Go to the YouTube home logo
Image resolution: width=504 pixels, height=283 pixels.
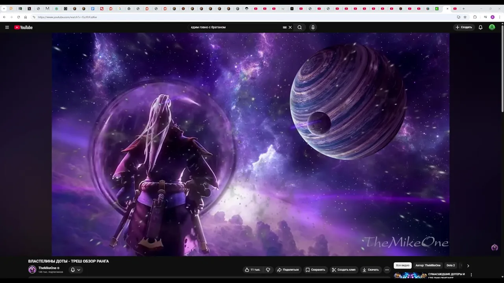(23, 28)
